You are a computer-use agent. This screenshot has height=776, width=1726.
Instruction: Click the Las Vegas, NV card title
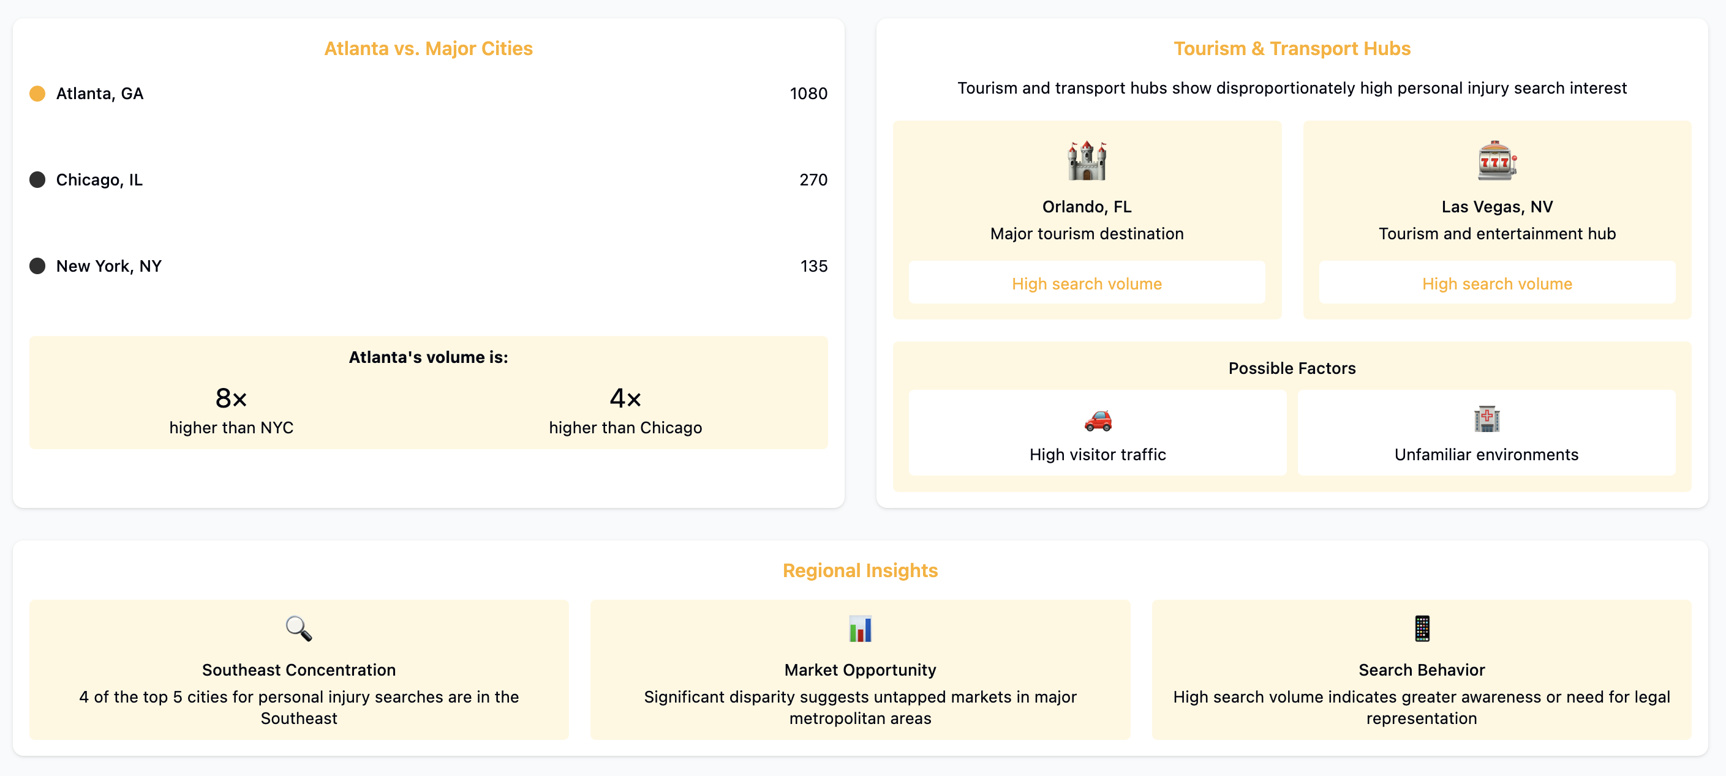[x=1497, y=207]
